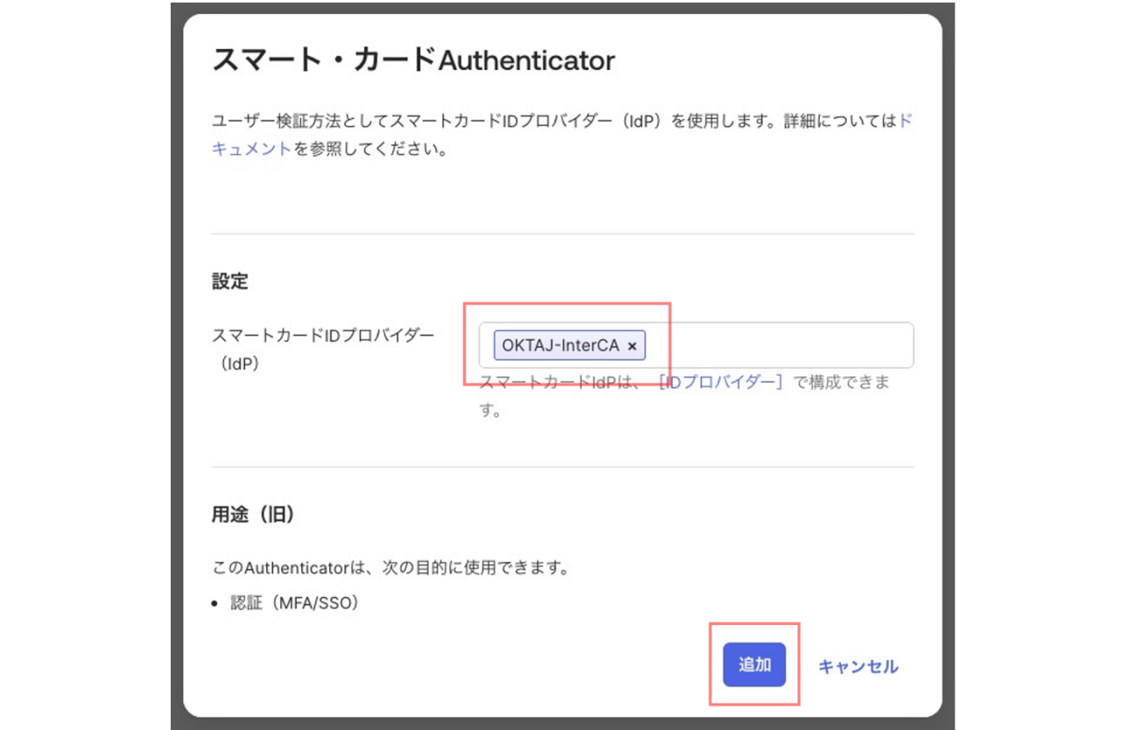Click the キャンセル button

857,667
